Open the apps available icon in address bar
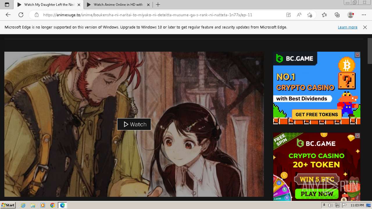 pos(288,15)
